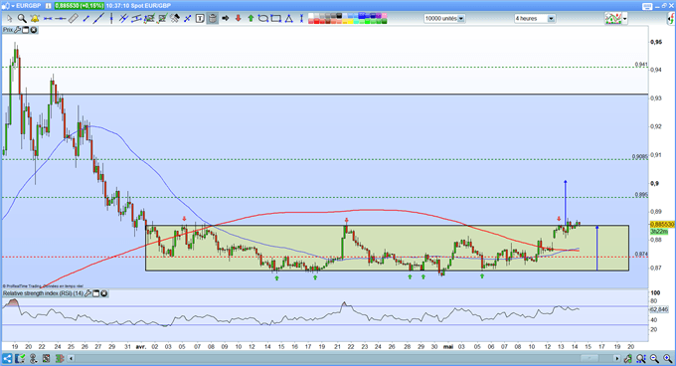Click the Prix panel label

click(8, 30)
